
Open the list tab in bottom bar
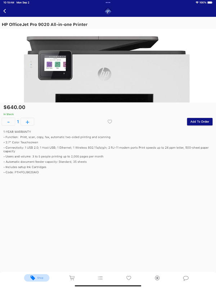[100, 278]
